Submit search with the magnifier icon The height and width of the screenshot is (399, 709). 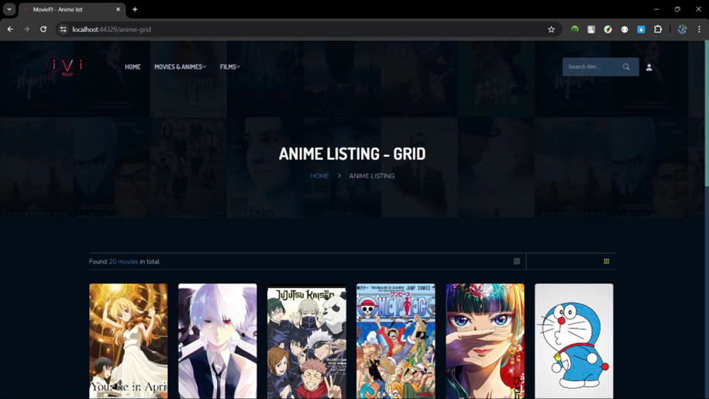click(626, 67)
